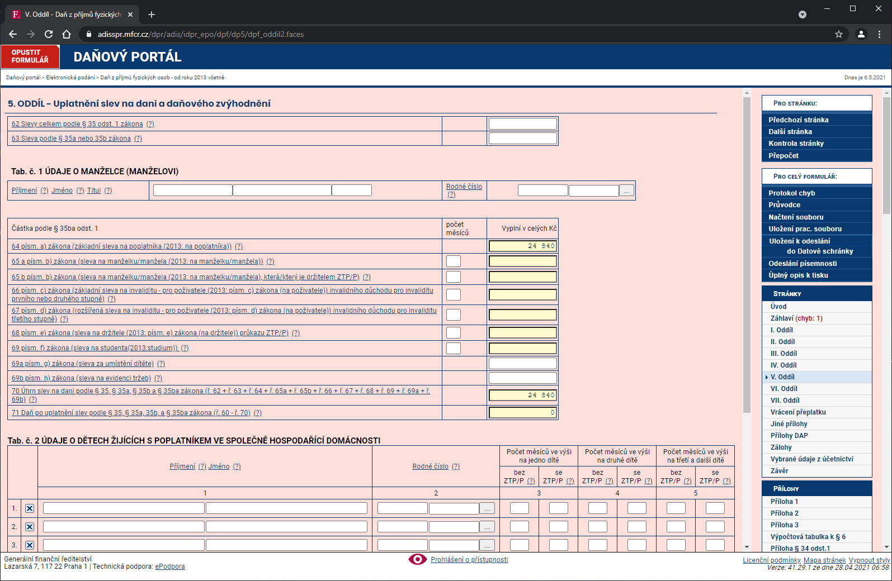The height and width of the screenshot is (581, 892).
Task: Click the browser home icon
Action: click(x=67, y=34)
